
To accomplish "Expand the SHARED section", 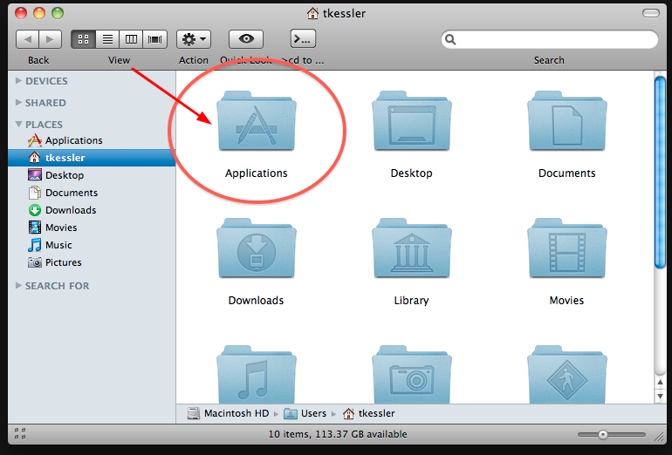I will pos(18,102).
